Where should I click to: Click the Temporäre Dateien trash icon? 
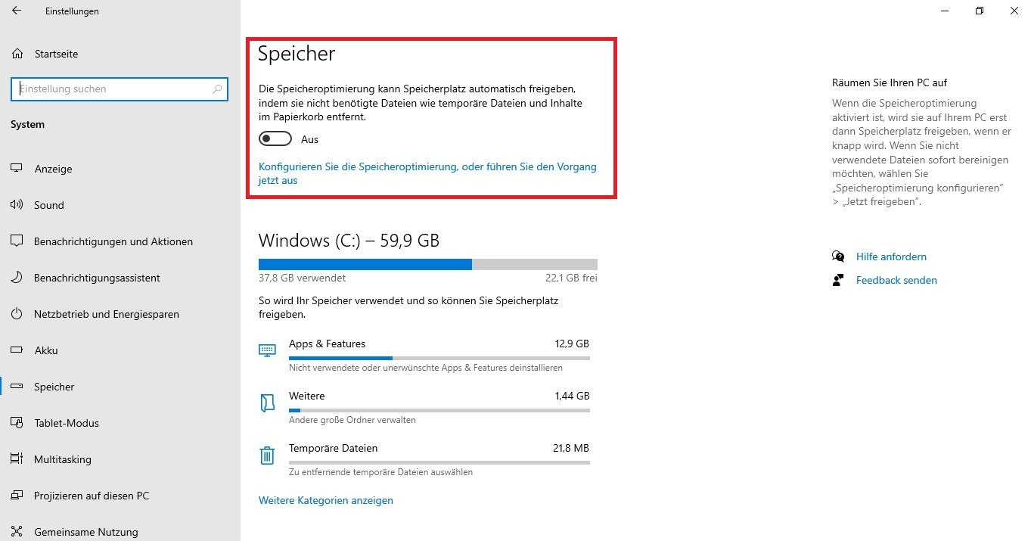point(267,455)
